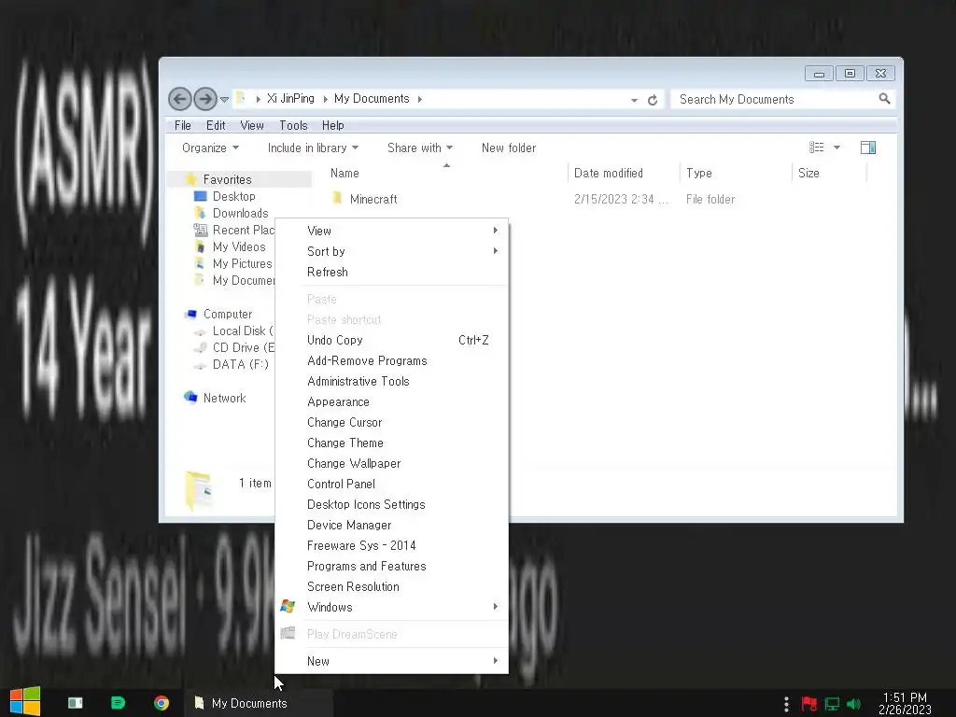Select Change Theme entry
Screen dimensions: 956x717
click(391, 443)
